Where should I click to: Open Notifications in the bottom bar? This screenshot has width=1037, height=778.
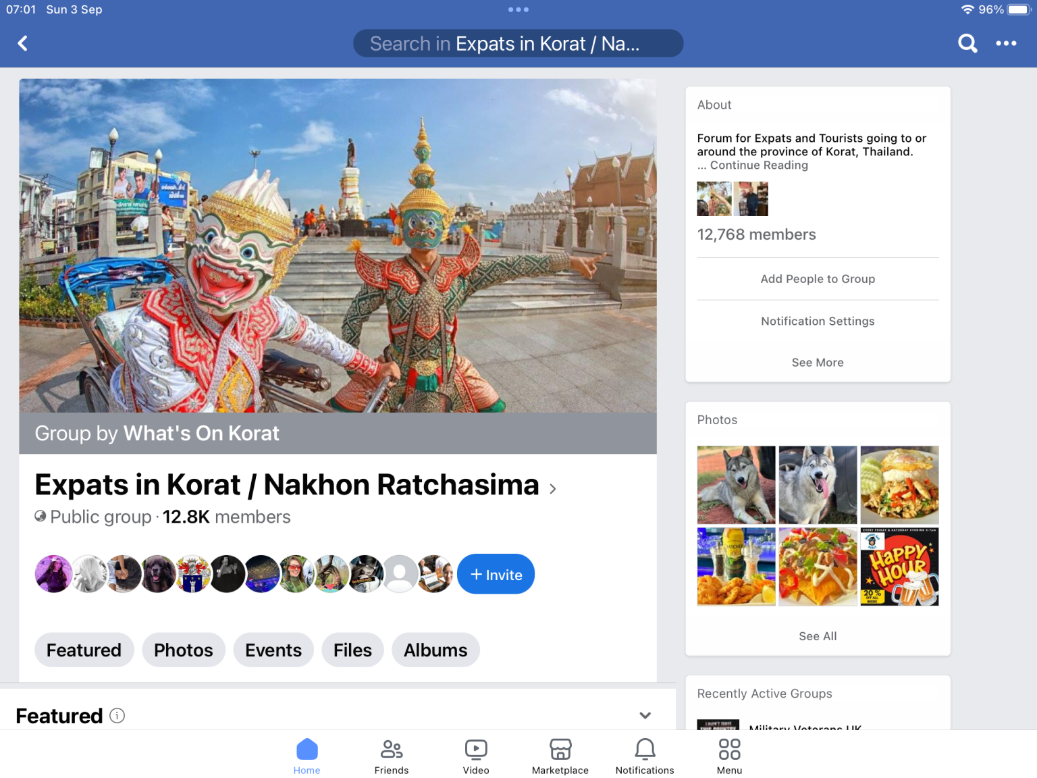[645, 756]
